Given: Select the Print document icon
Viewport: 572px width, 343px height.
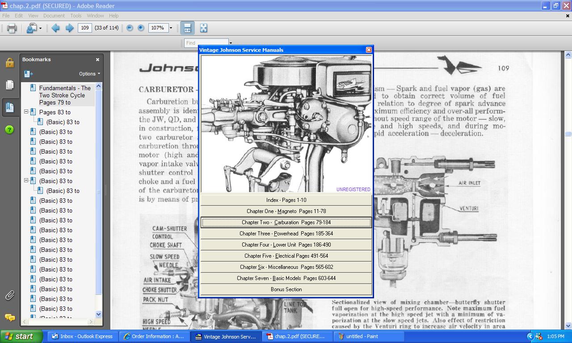Looking at the screenshot, I should tap(12, 28).
